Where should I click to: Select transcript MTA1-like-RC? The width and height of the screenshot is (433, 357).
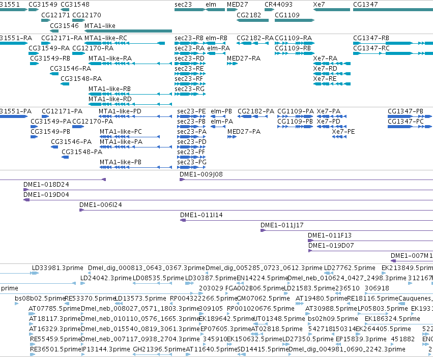(125, 43)
